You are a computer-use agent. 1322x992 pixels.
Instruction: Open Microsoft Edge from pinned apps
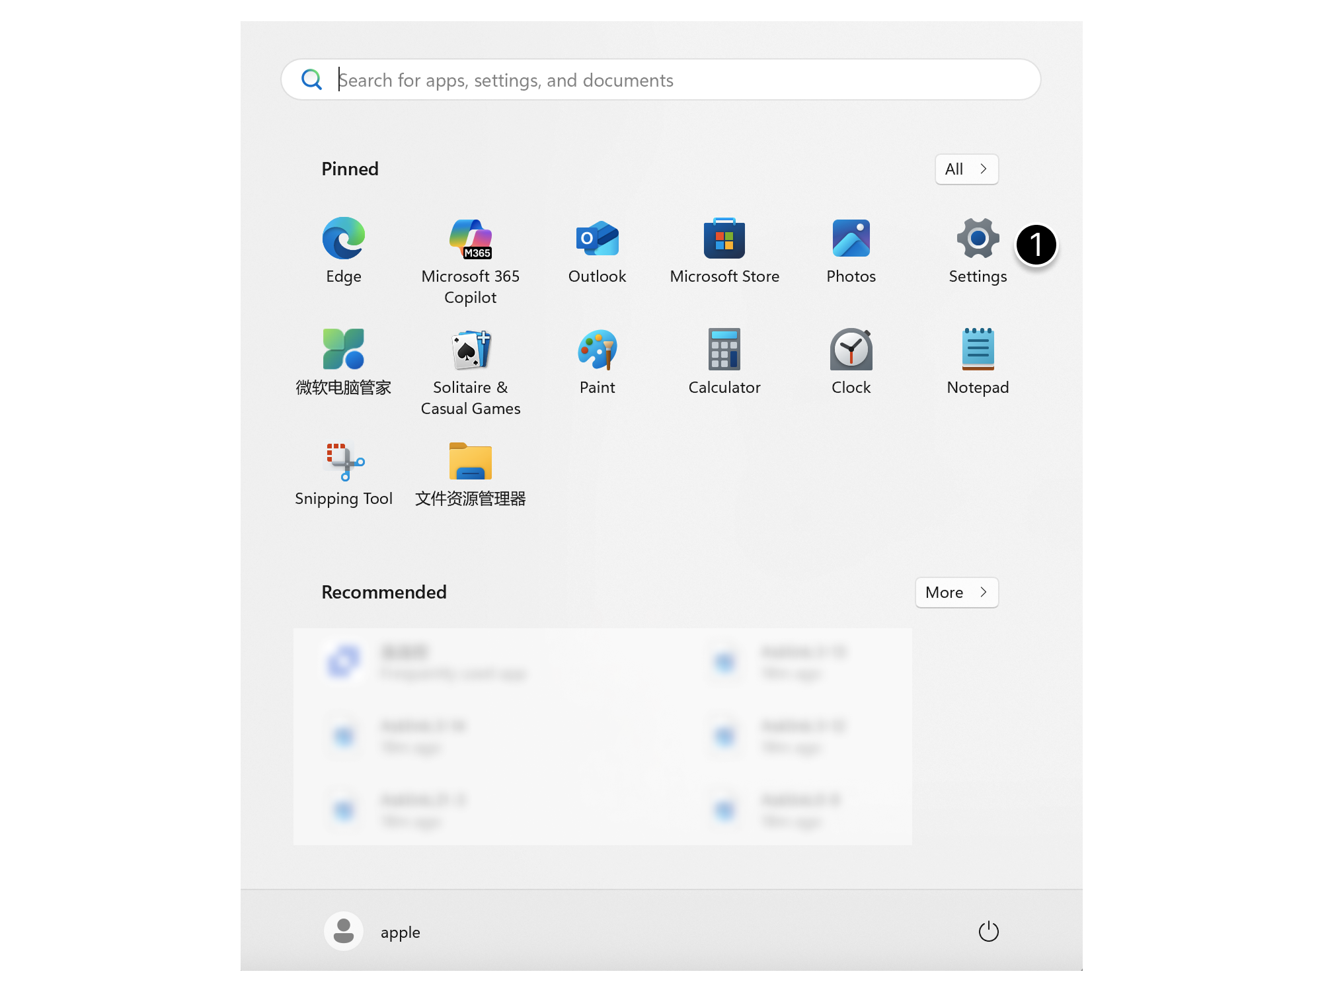[343, 250]
